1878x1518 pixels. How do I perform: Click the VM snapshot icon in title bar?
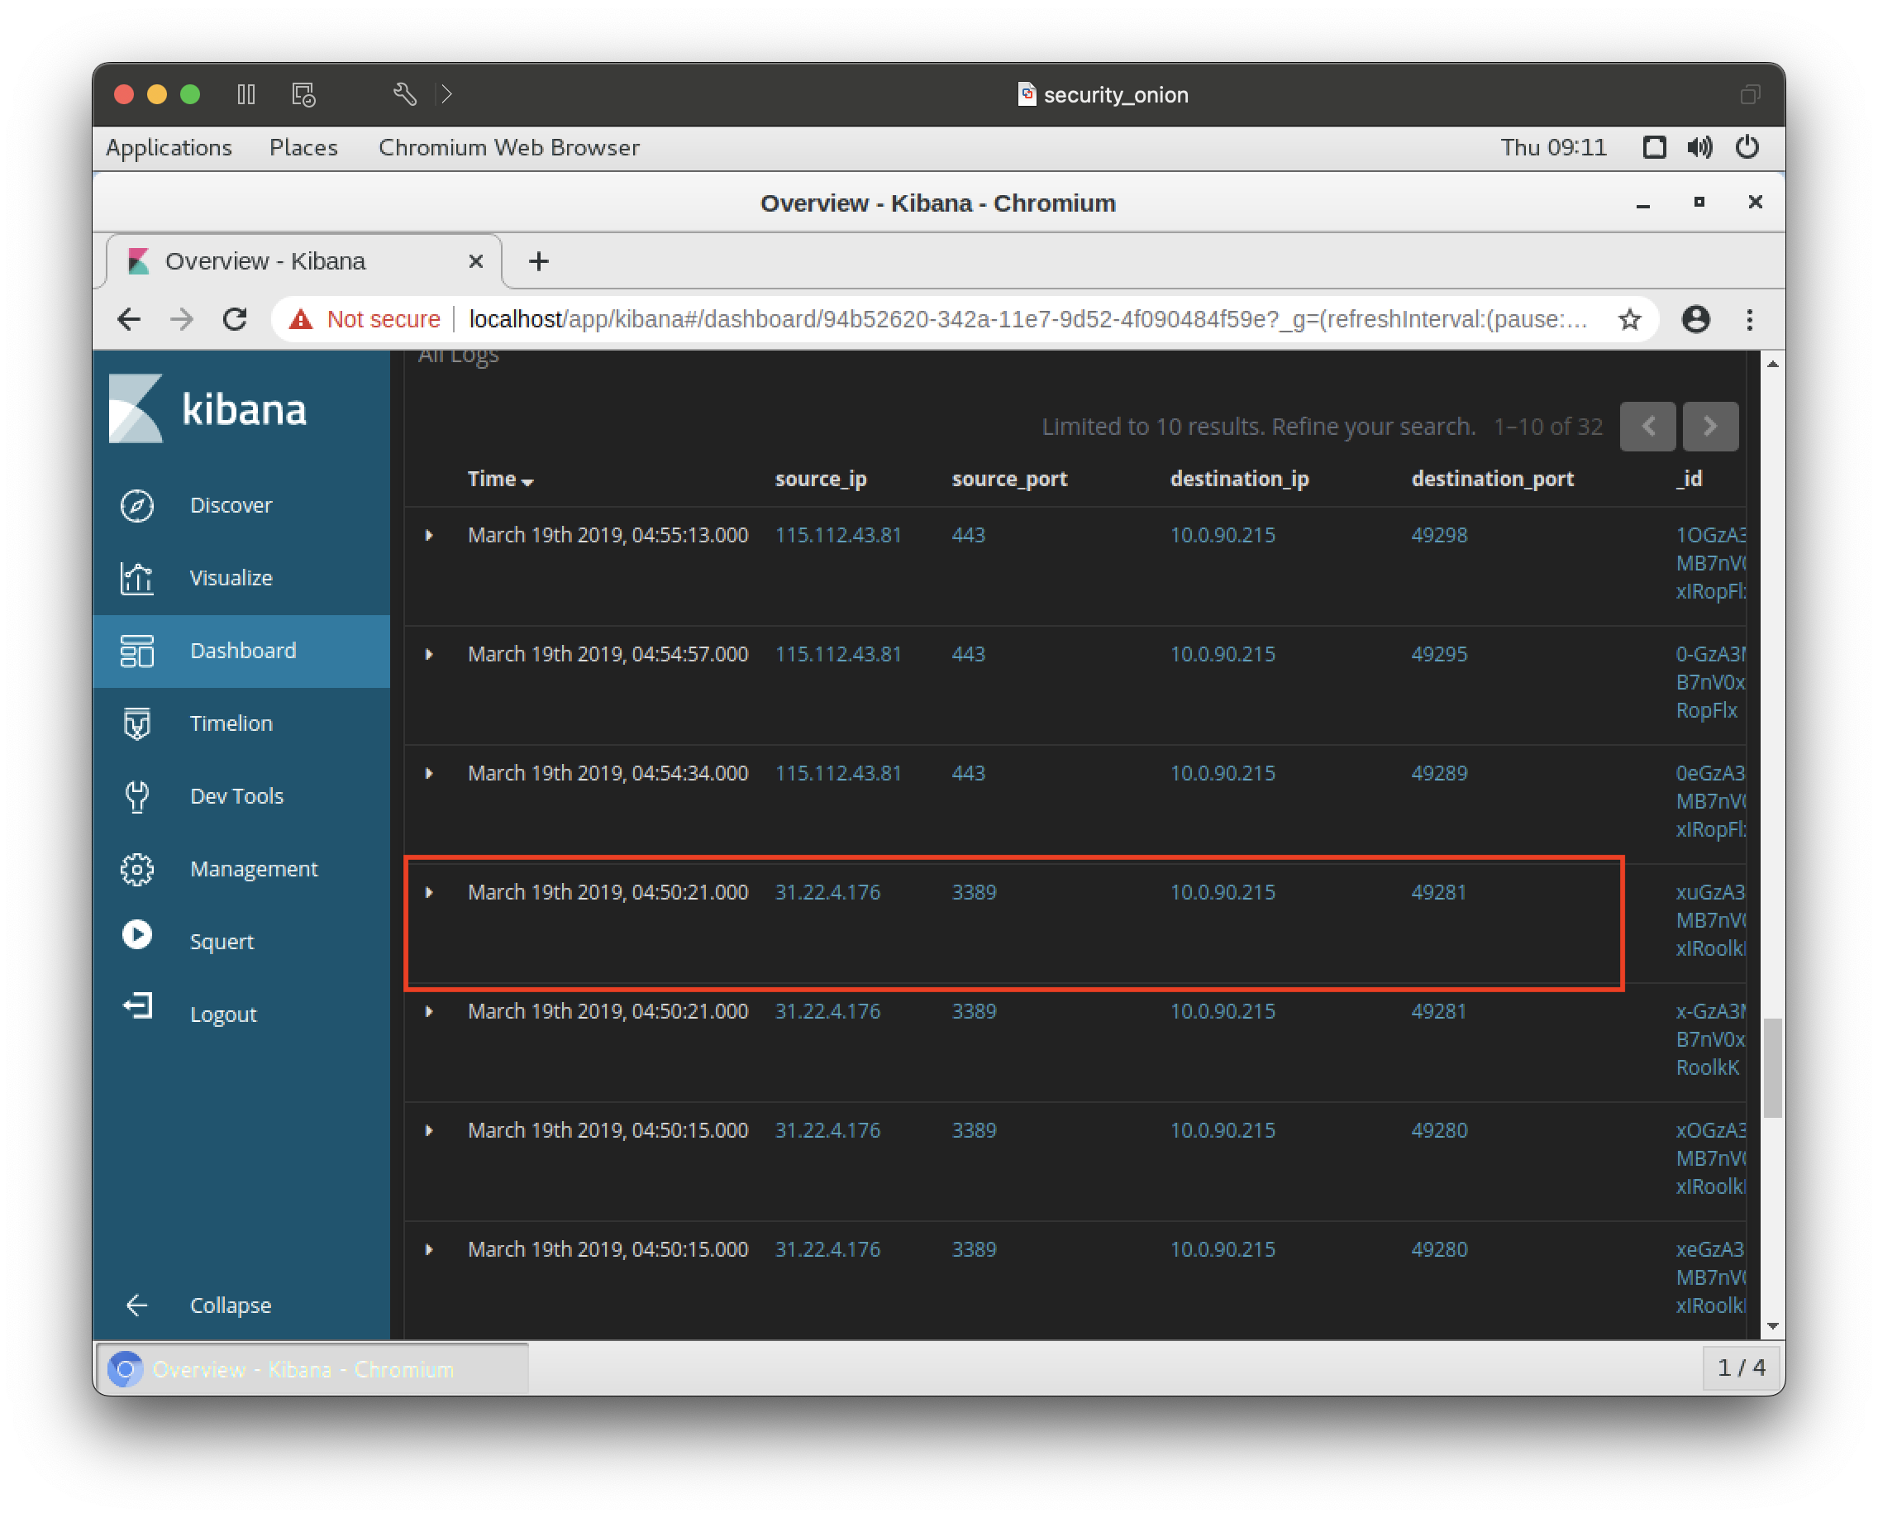pos(303,93)
